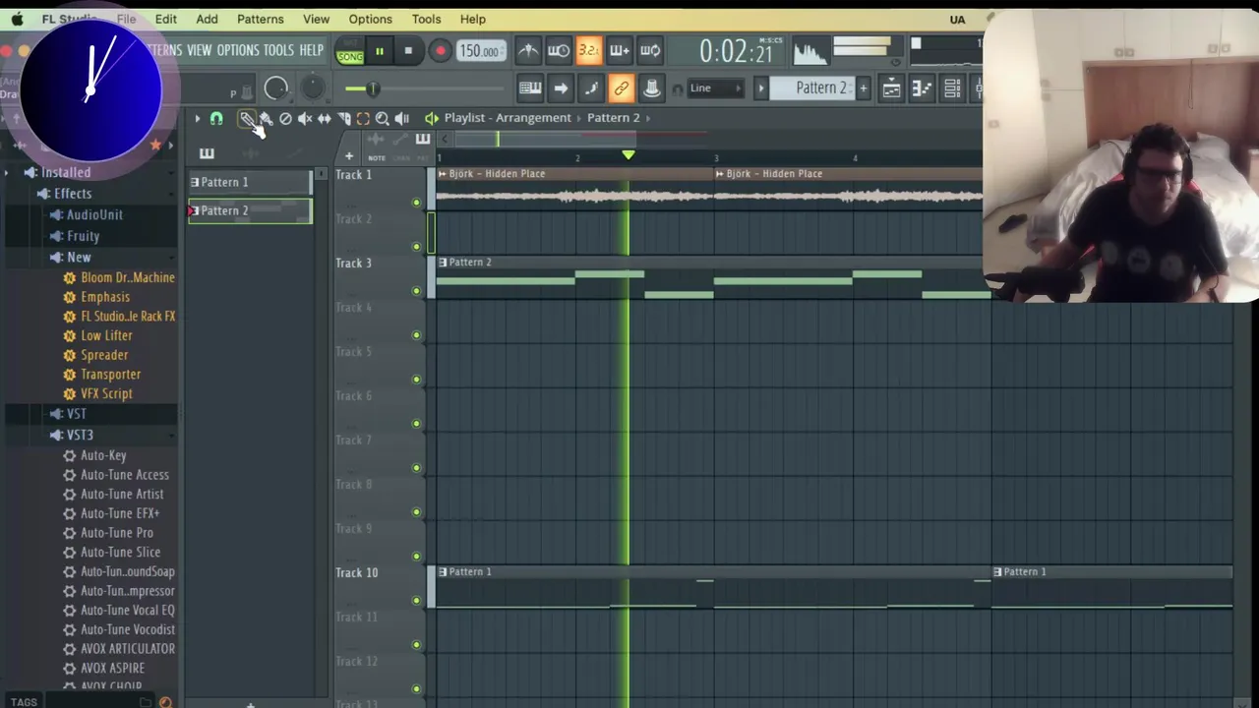This screenshot has width=1259, height=708.
Task: Open the File menu
Action: [126, 19]
